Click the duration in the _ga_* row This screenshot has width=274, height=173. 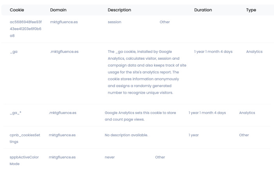pos(207,113)
